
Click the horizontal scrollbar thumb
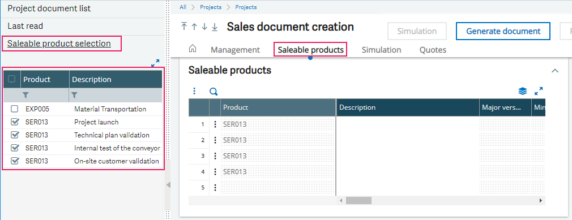click(358, 200)
